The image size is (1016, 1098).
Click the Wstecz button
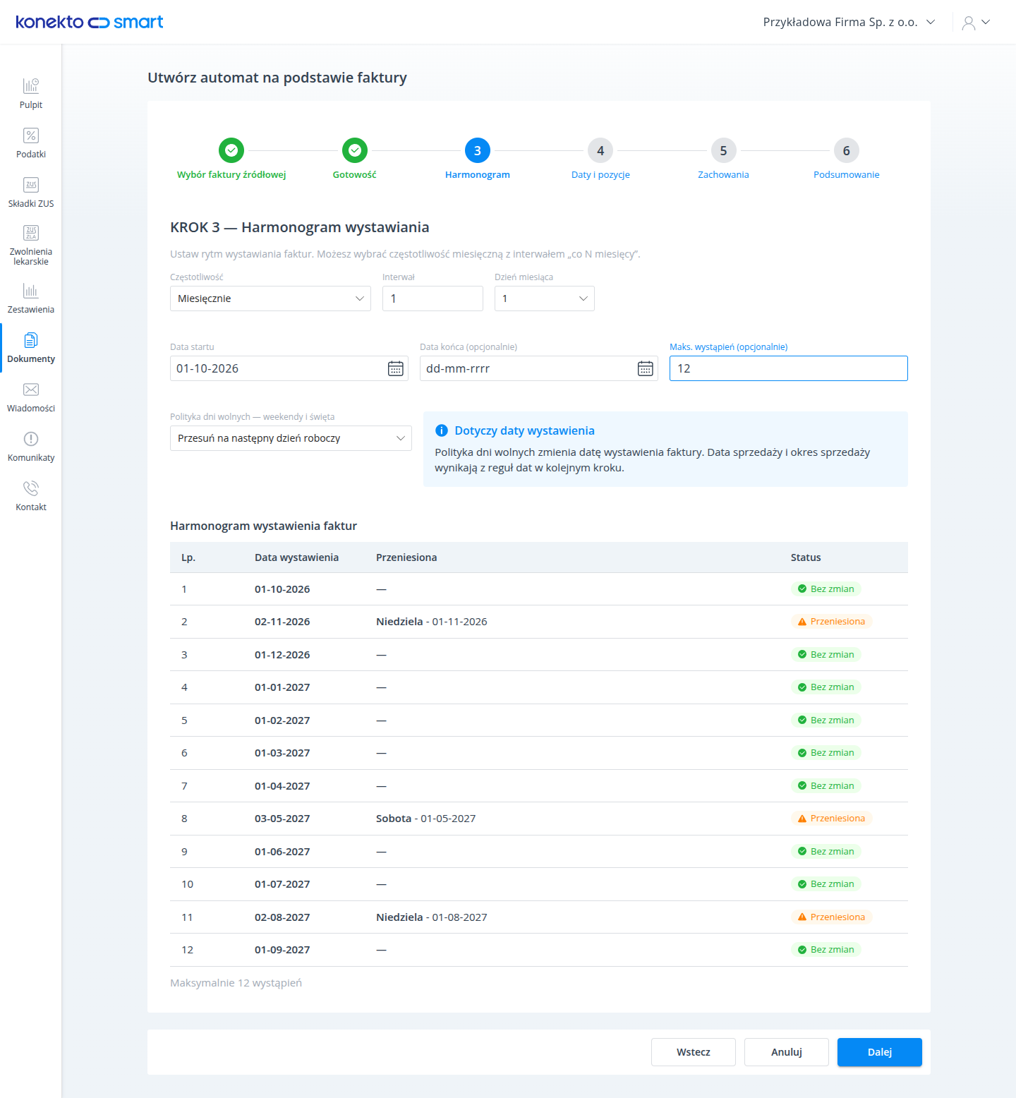[694, 1052]
